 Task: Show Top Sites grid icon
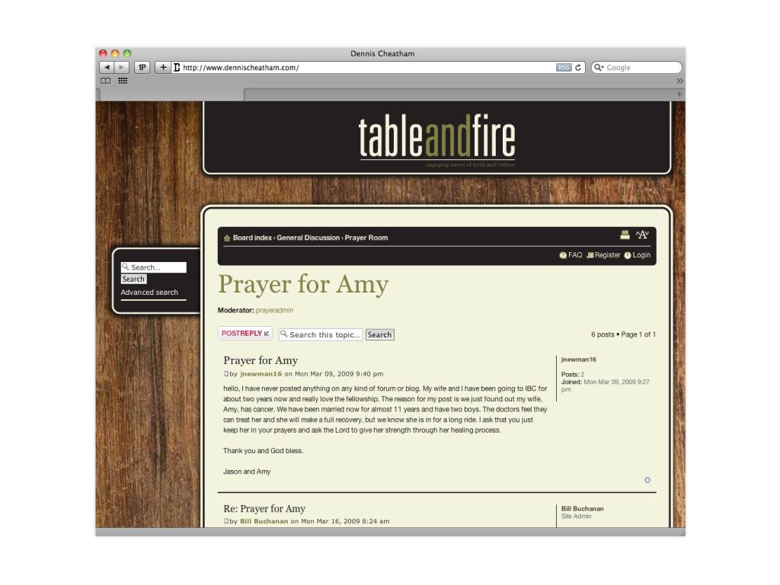(x=123, y=81)
